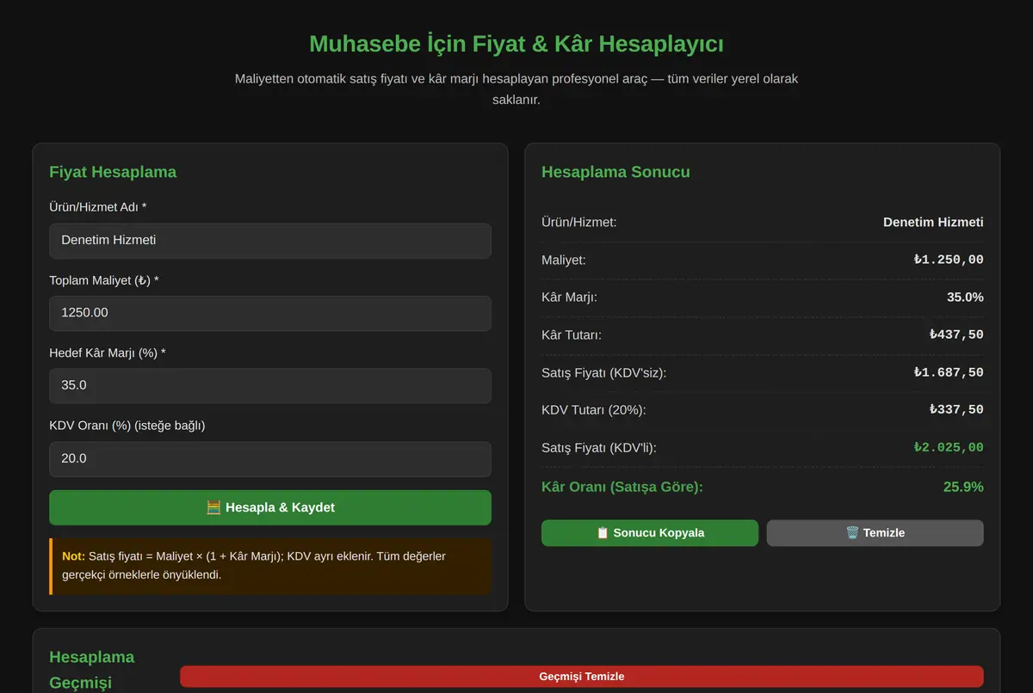Click the page title Muhasebe İçin Fiyat
Viewport: 1033px width, 693px height.
(516, 44)
